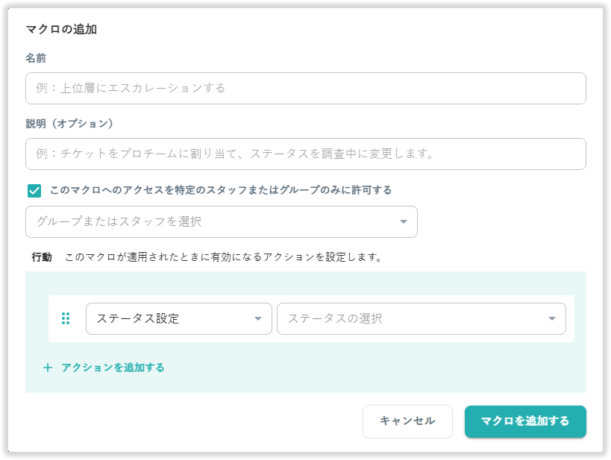Click the six-dot drag handle icon
This screenshot has width=611, height=460.
pyautogui.click(x=66, y=318)
